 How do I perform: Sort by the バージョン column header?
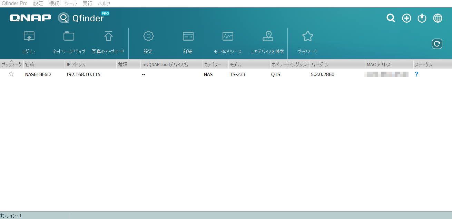pyautogui.click(x=337, y=64)
